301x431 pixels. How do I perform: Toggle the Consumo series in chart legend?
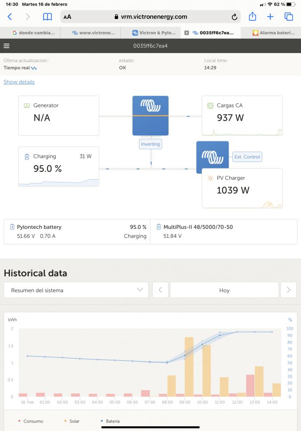click(x=31, y=421)
